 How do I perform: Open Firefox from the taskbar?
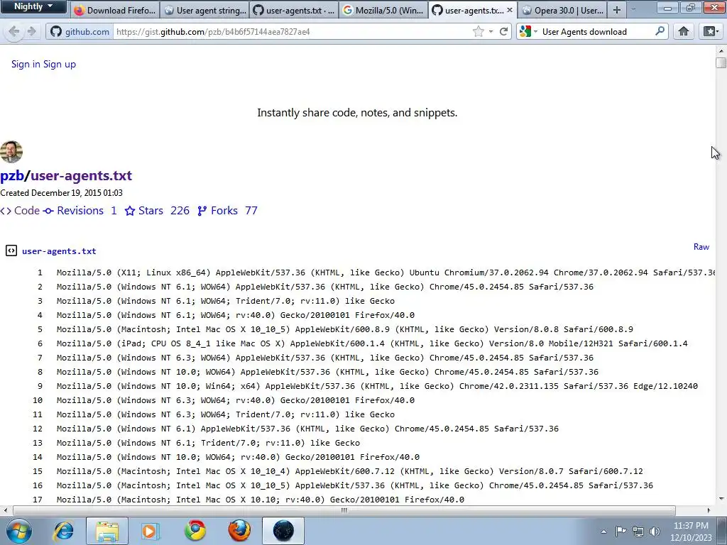tap(239, 531)
